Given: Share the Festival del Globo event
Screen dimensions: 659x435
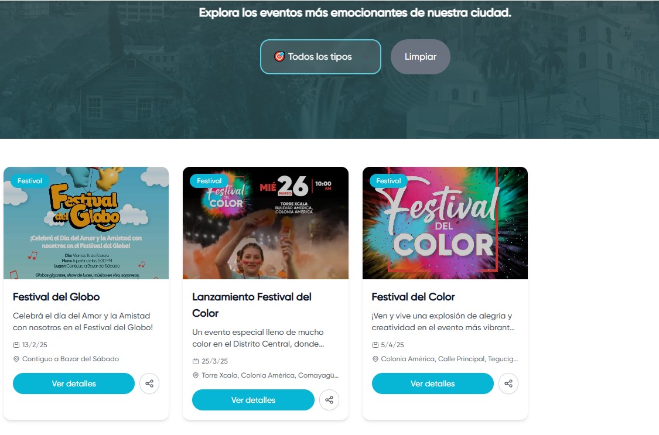Looking at the screenshot, I should pos(149,383).
